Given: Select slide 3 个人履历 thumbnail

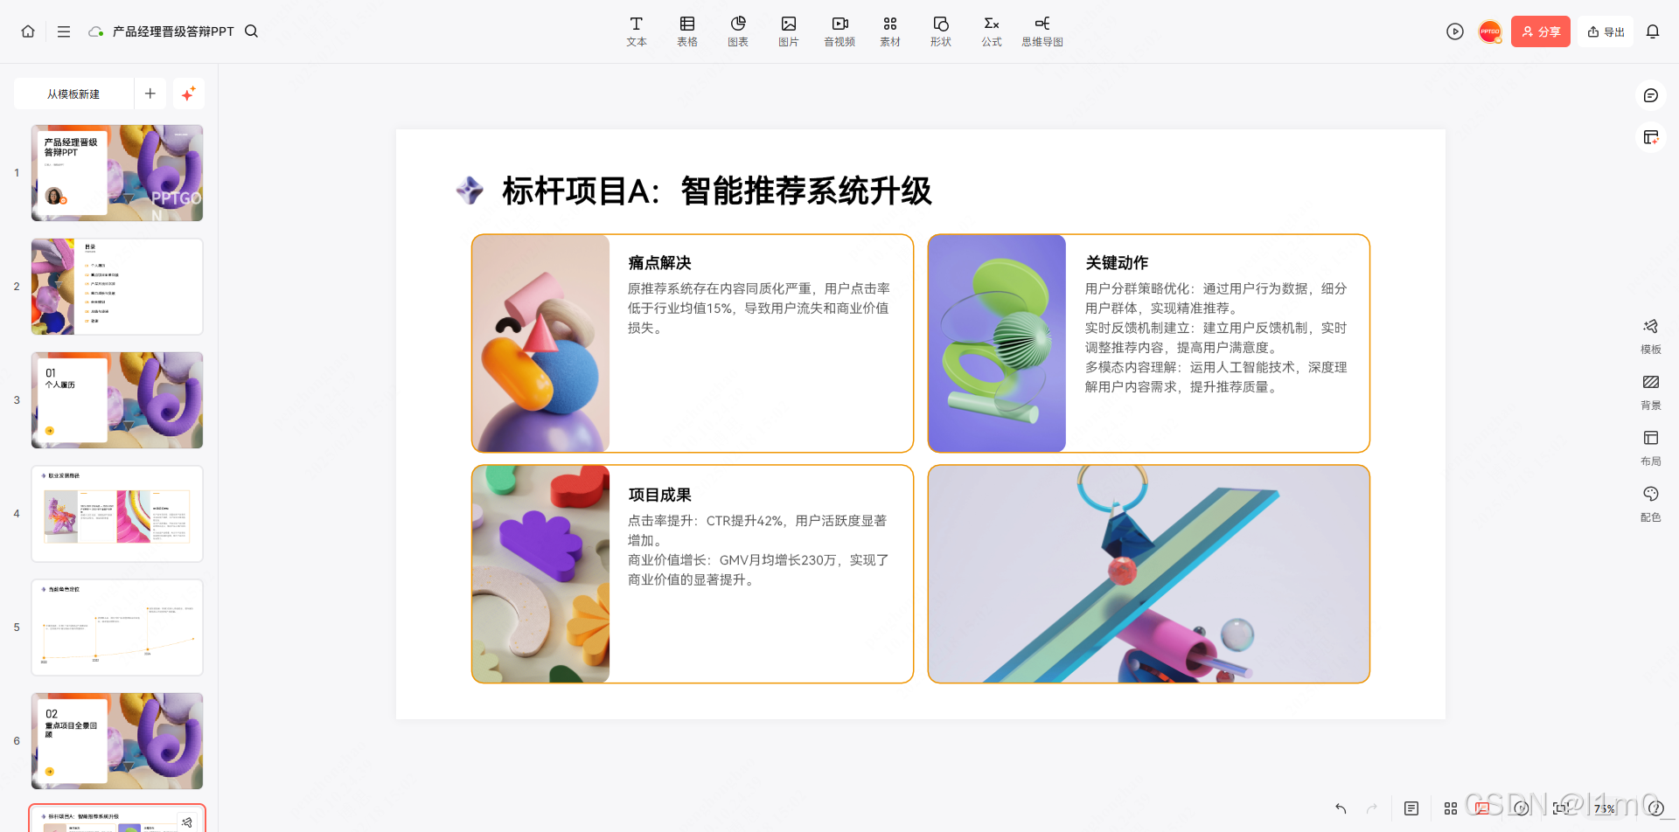Looking at the screenshot, I should coord(117,400).
